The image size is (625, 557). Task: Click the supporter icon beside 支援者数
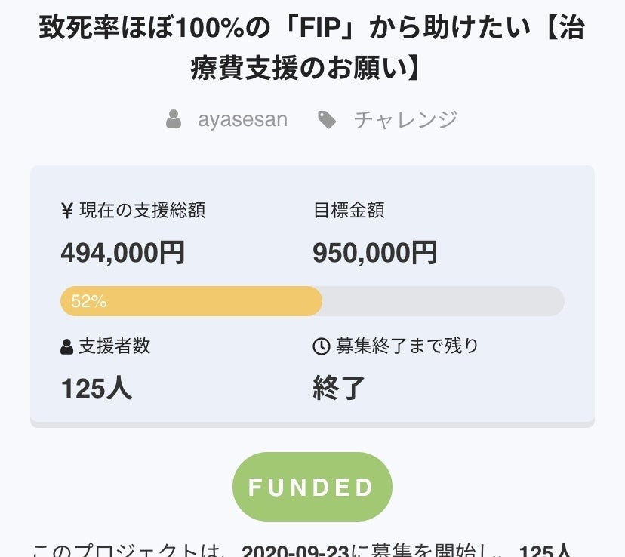[x=66, y=346]
